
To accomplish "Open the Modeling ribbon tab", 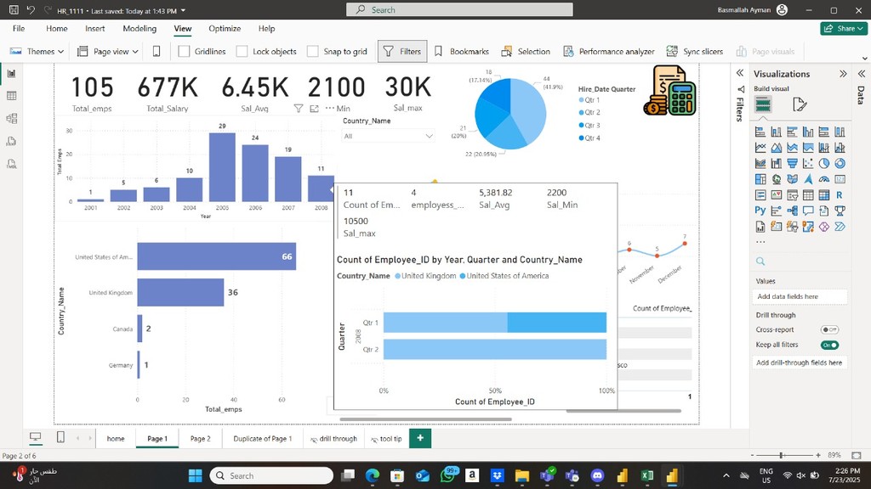I will [139, 28].
